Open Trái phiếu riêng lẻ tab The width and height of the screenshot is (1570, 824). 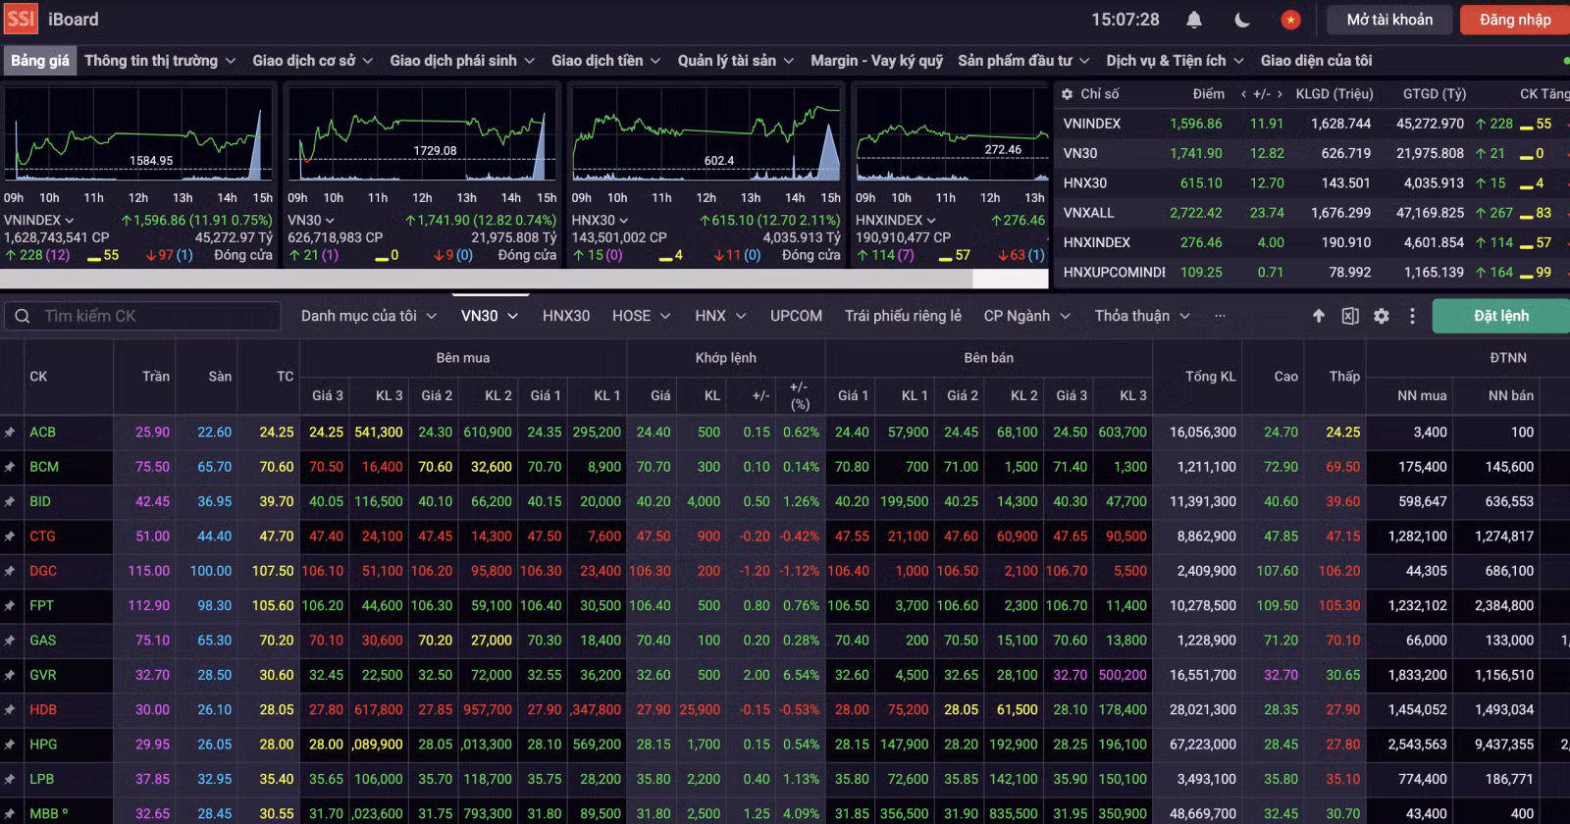[x=903, y=316]
